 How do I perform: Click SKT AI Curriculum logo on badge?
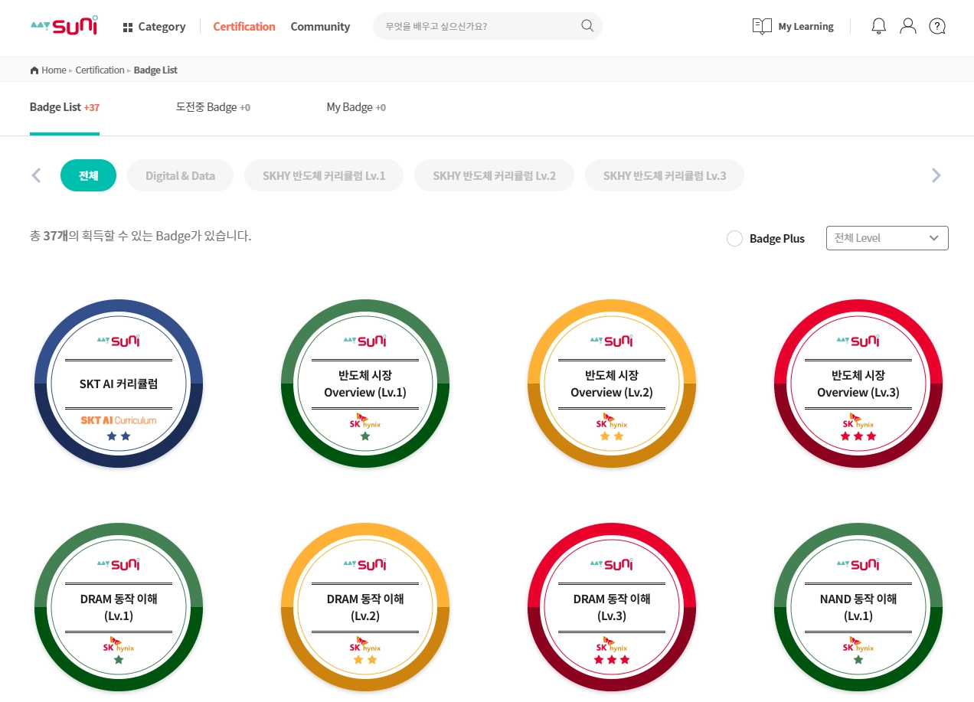pos(119,420)
